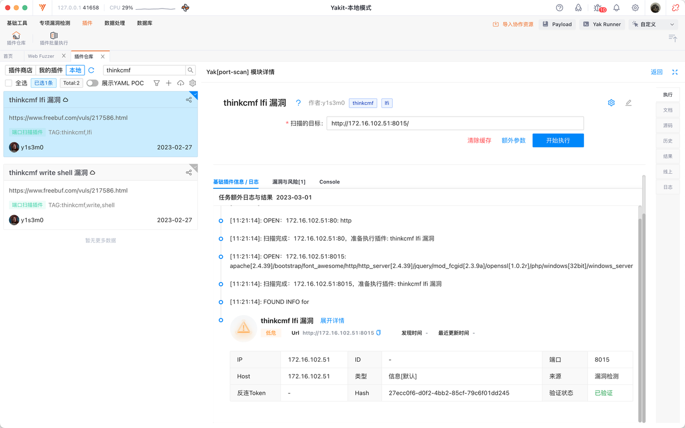Check the 全选 checkbox
The width and height of the screenshot is (685, 428).
click(9, 83)
